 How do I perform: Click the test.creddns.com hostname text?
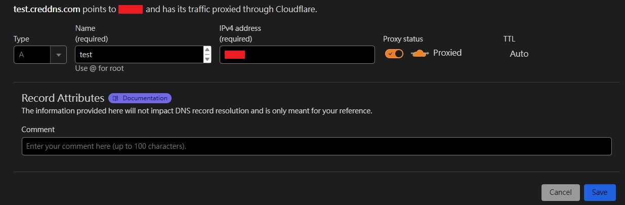pyautogui.click(x=47, y=10)
